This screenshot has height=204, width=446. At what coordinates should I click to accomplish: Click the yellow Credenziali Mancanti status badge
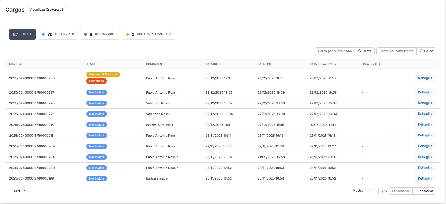click(103, 75)
